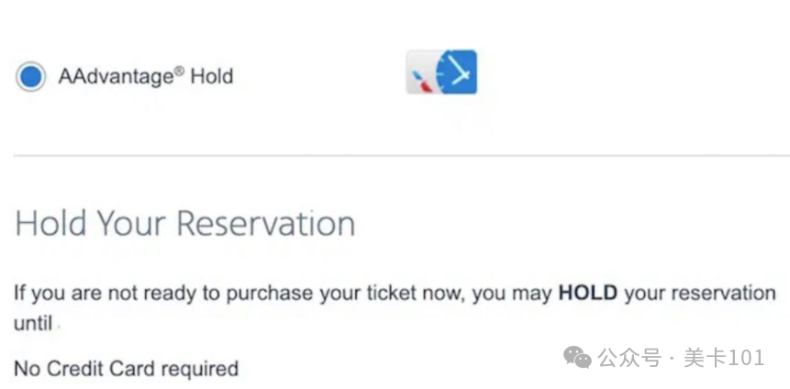This screenshot has height=389, width=790.
Task: Click the word until before the blank date
Action: pos(33,323)
